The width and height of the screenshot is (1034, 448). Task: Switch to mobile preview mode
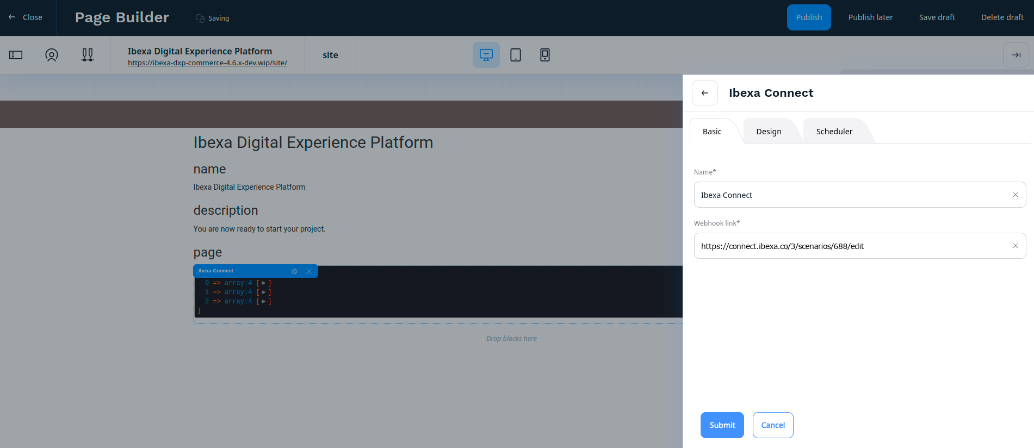click(x=544, y=55)
